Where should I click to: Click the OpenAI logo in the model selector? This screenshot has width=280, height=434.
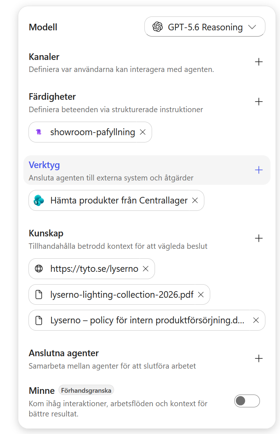coord(158,27)
